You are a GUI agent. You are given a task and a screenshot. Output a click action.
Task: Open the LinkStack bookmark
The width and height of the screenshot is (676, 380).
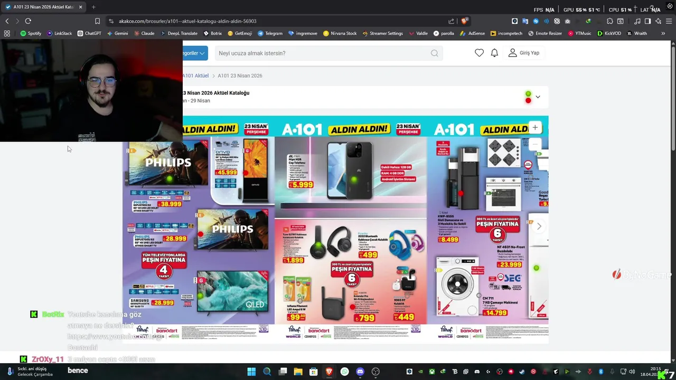pyautogui.click(x=59, y=33)
